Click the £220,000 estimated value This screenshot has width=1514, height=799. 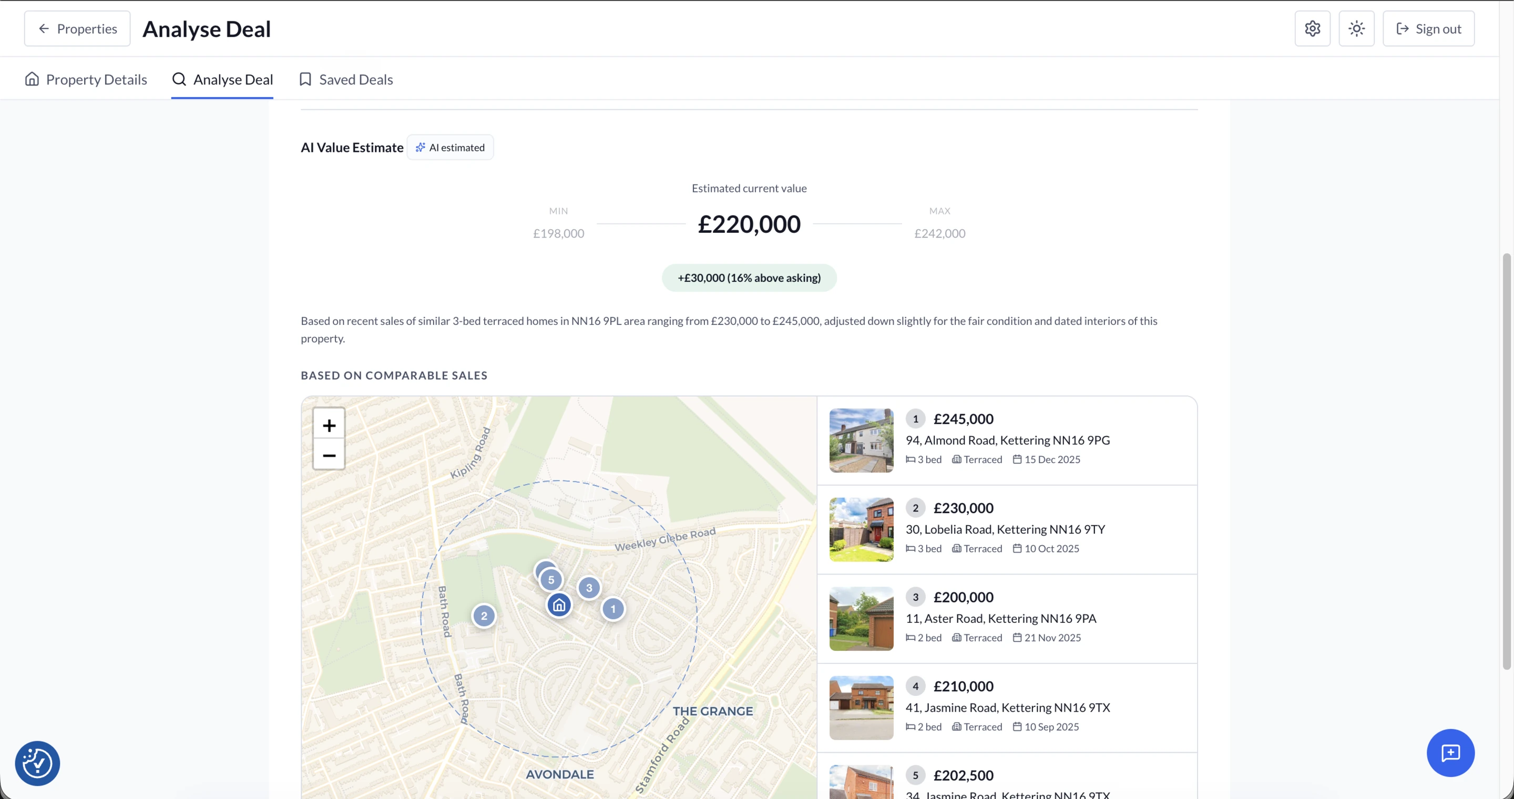(749, 224)
